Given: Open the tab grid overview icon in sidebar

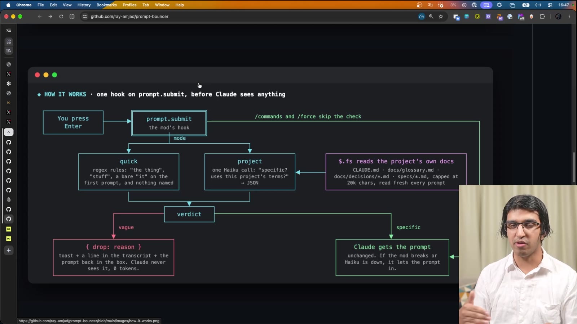Looking at the screenshot, I should point(9,42).
